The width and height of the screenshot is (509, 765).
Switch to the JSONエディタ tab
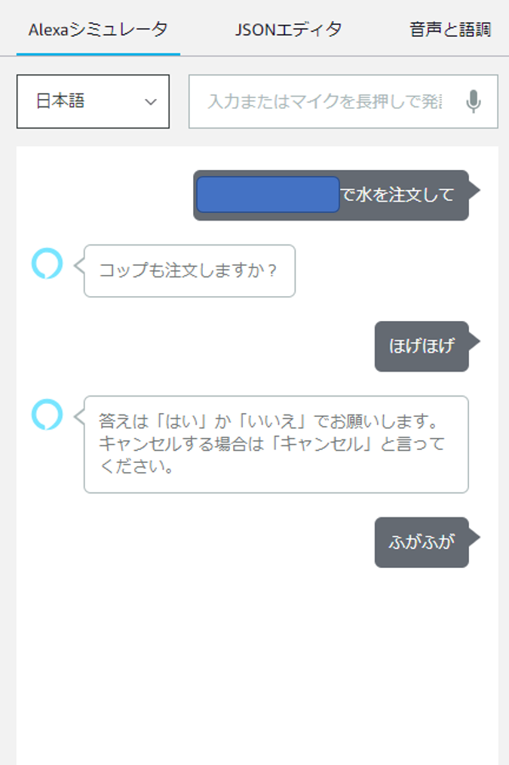pyautogui.click(x=290, y=29)
